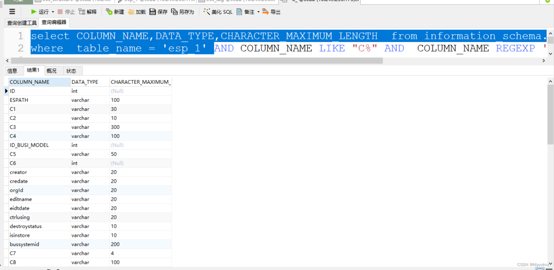Select the C7 cell
The height and width of the screenshot is (270, 554).
click(x=39, y=253)
